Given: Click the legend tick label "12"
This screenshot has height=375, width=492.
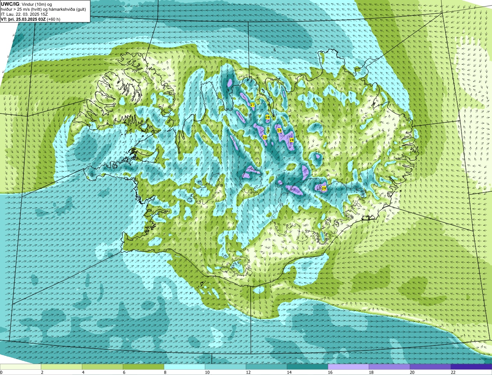Looking at the screenshot, I should click(x=248, y=372).
